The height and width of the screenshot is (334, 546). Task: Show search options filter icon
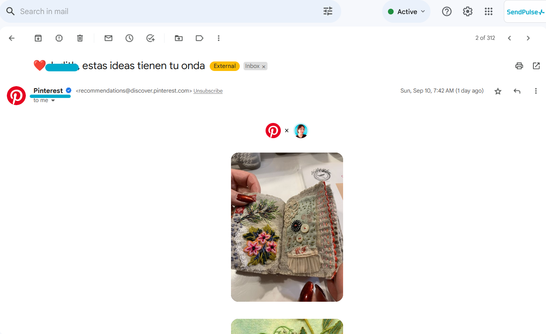[x=328, y=11]
